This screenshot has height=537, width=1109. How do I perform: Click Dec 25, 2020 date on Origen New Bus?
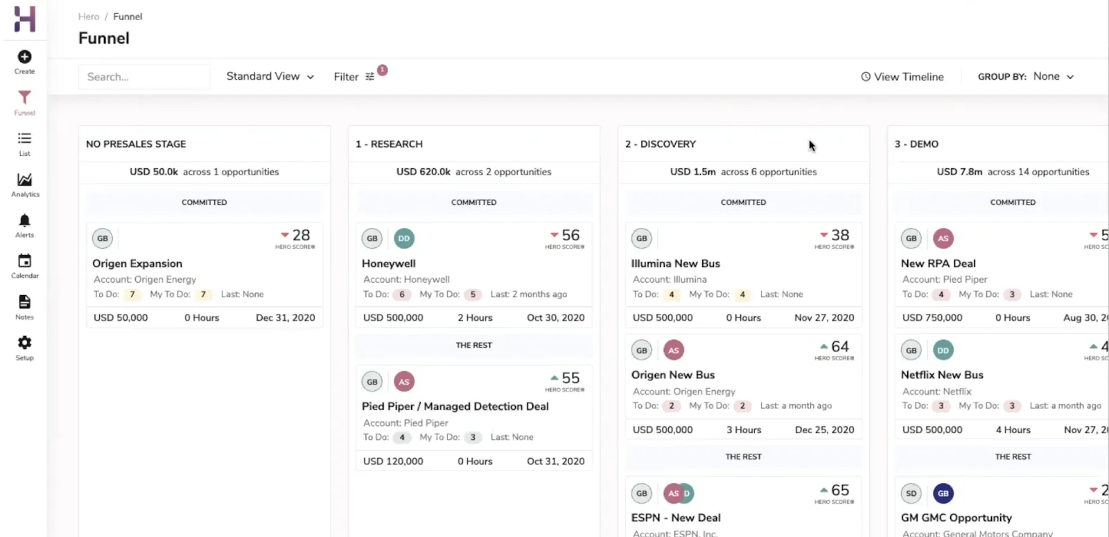(824, 430)
